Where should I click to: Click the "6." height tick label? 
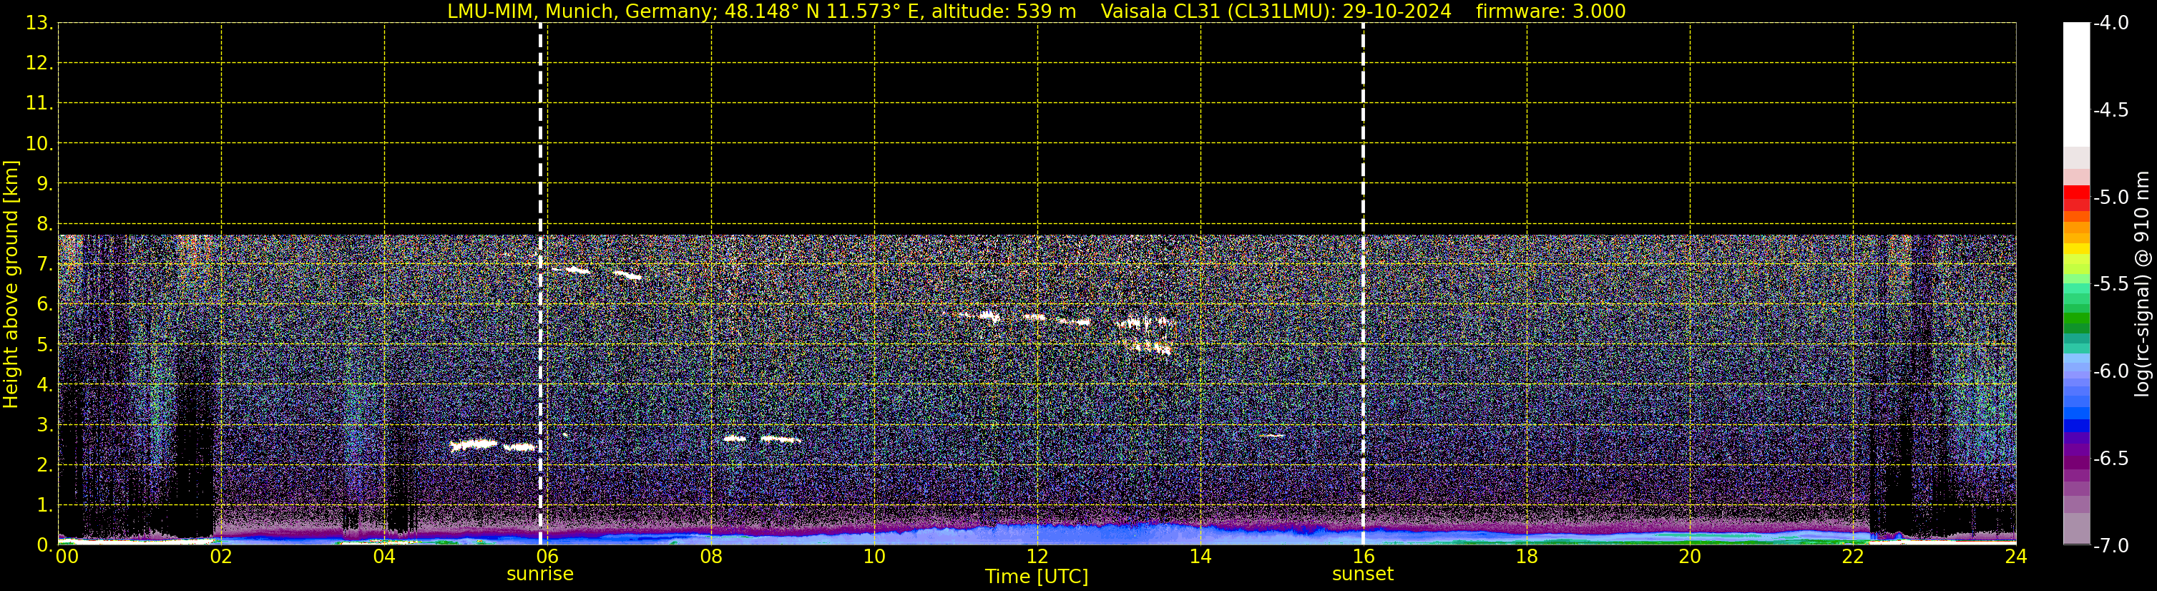click(x=44, y=305)
